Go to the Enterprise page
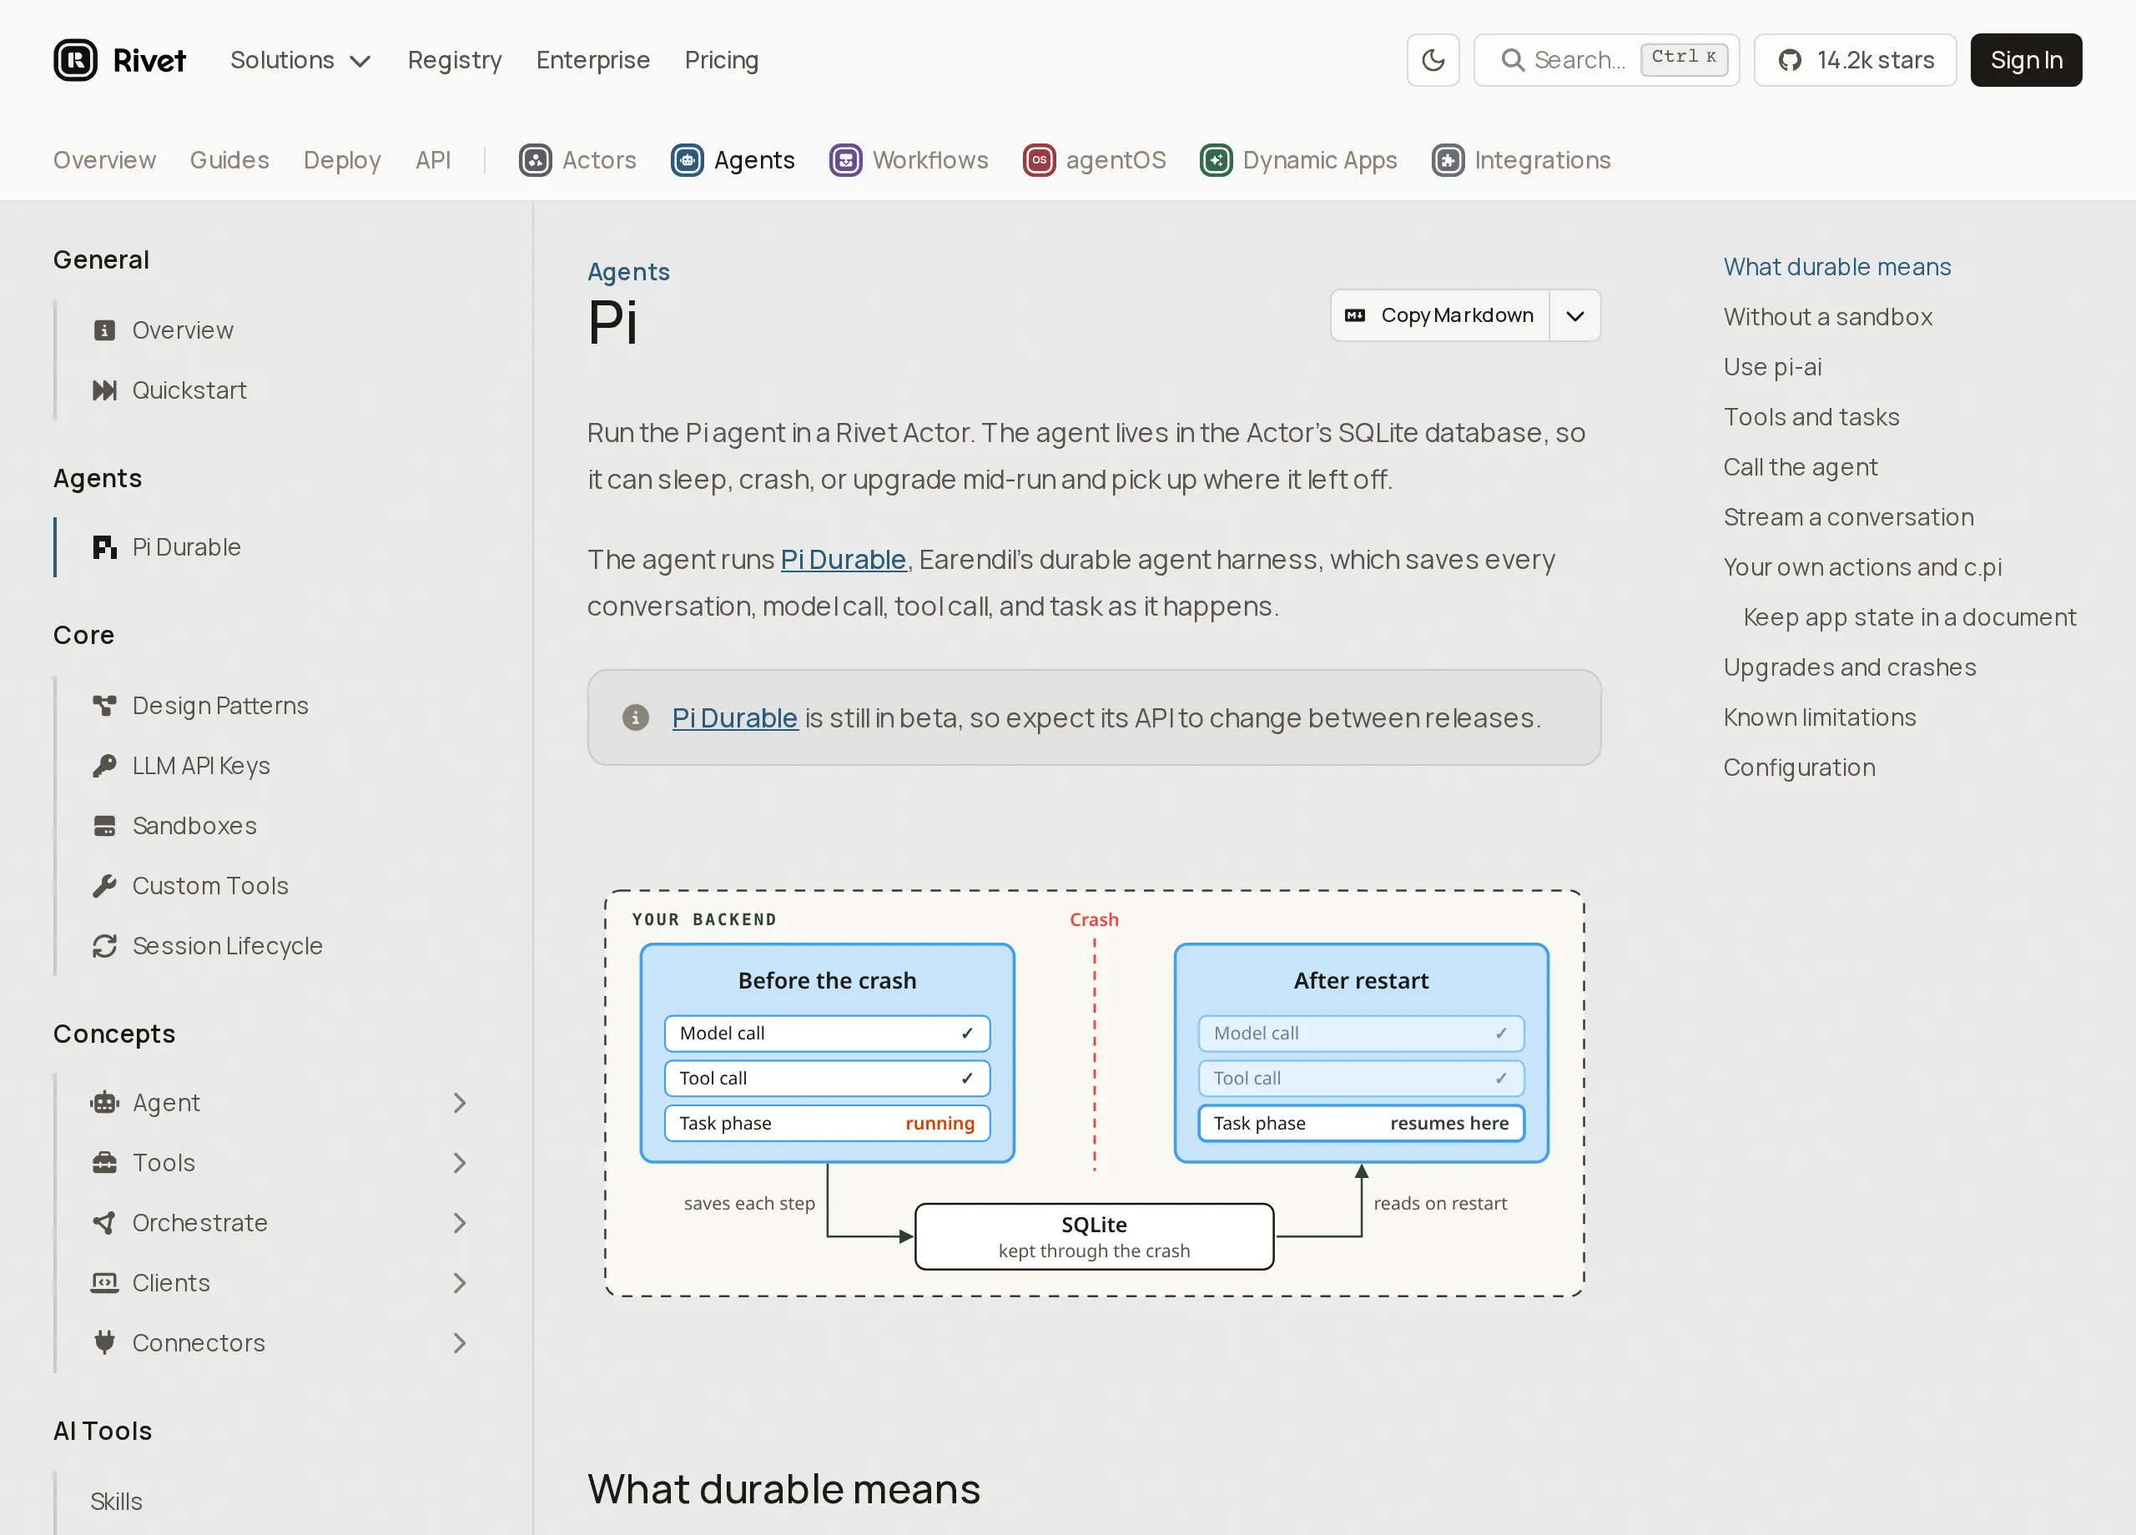 [593, 60]
